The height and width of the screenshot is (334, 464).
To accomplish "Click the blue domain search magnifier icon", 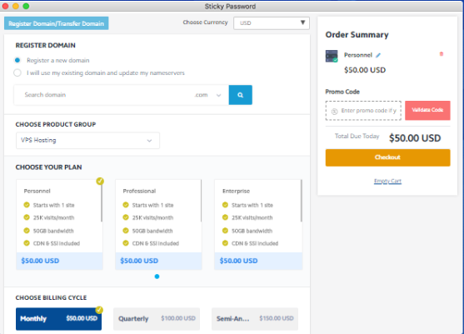I will click(240, 95).
